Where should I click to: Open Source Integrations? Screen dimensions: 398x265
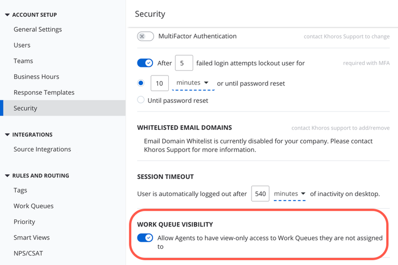coord(42,149)
